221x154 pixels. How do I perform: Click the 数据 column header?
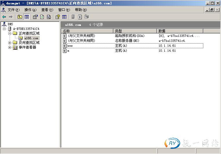180,31
